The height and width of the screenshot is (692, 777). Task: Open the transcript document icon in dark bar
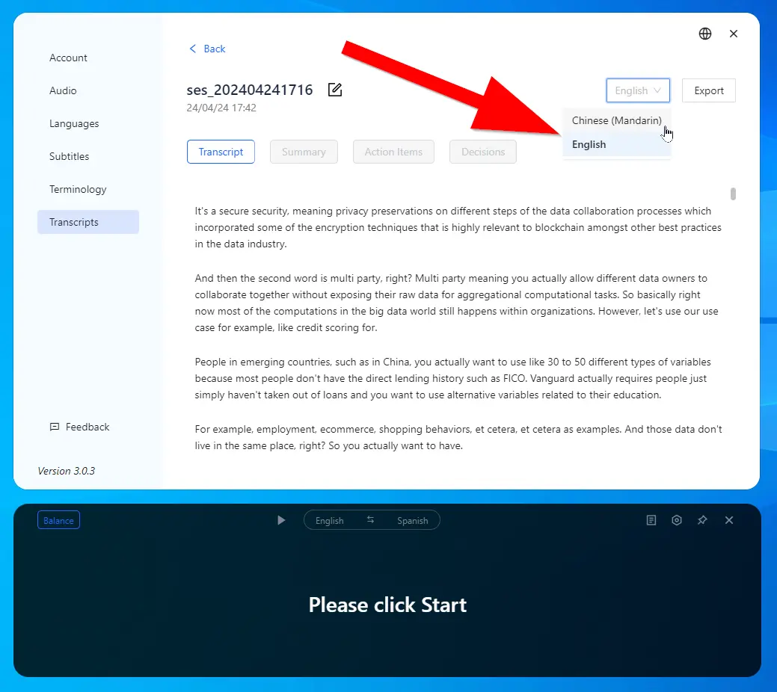pyautogui.click(x=651, y=520)
